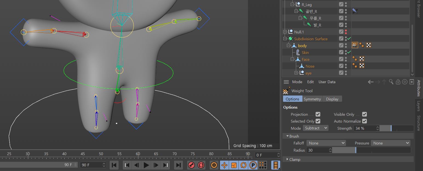
Task: Select the Subdivision Surface object in tree
Action: tap(311, 39)
